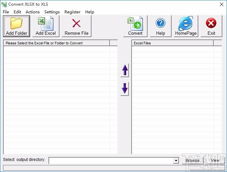Open the Actions menu
This screenshot has height=172, width=227.
tap(33, 12)
